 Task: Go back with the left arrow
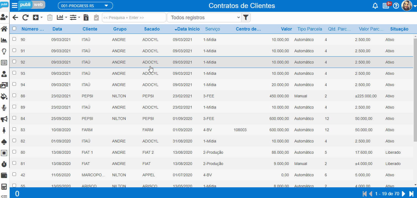click(x=15, y=18)
